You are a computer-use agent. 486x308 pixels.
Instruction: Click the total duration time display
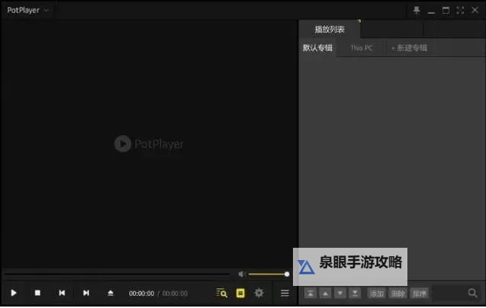pyautogui.click(x=175, y=294)
